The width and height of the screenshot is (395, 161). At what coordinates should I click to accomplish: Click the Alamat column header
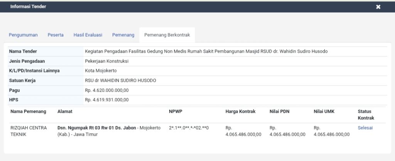pyautogui.click(x=65, y=111)
